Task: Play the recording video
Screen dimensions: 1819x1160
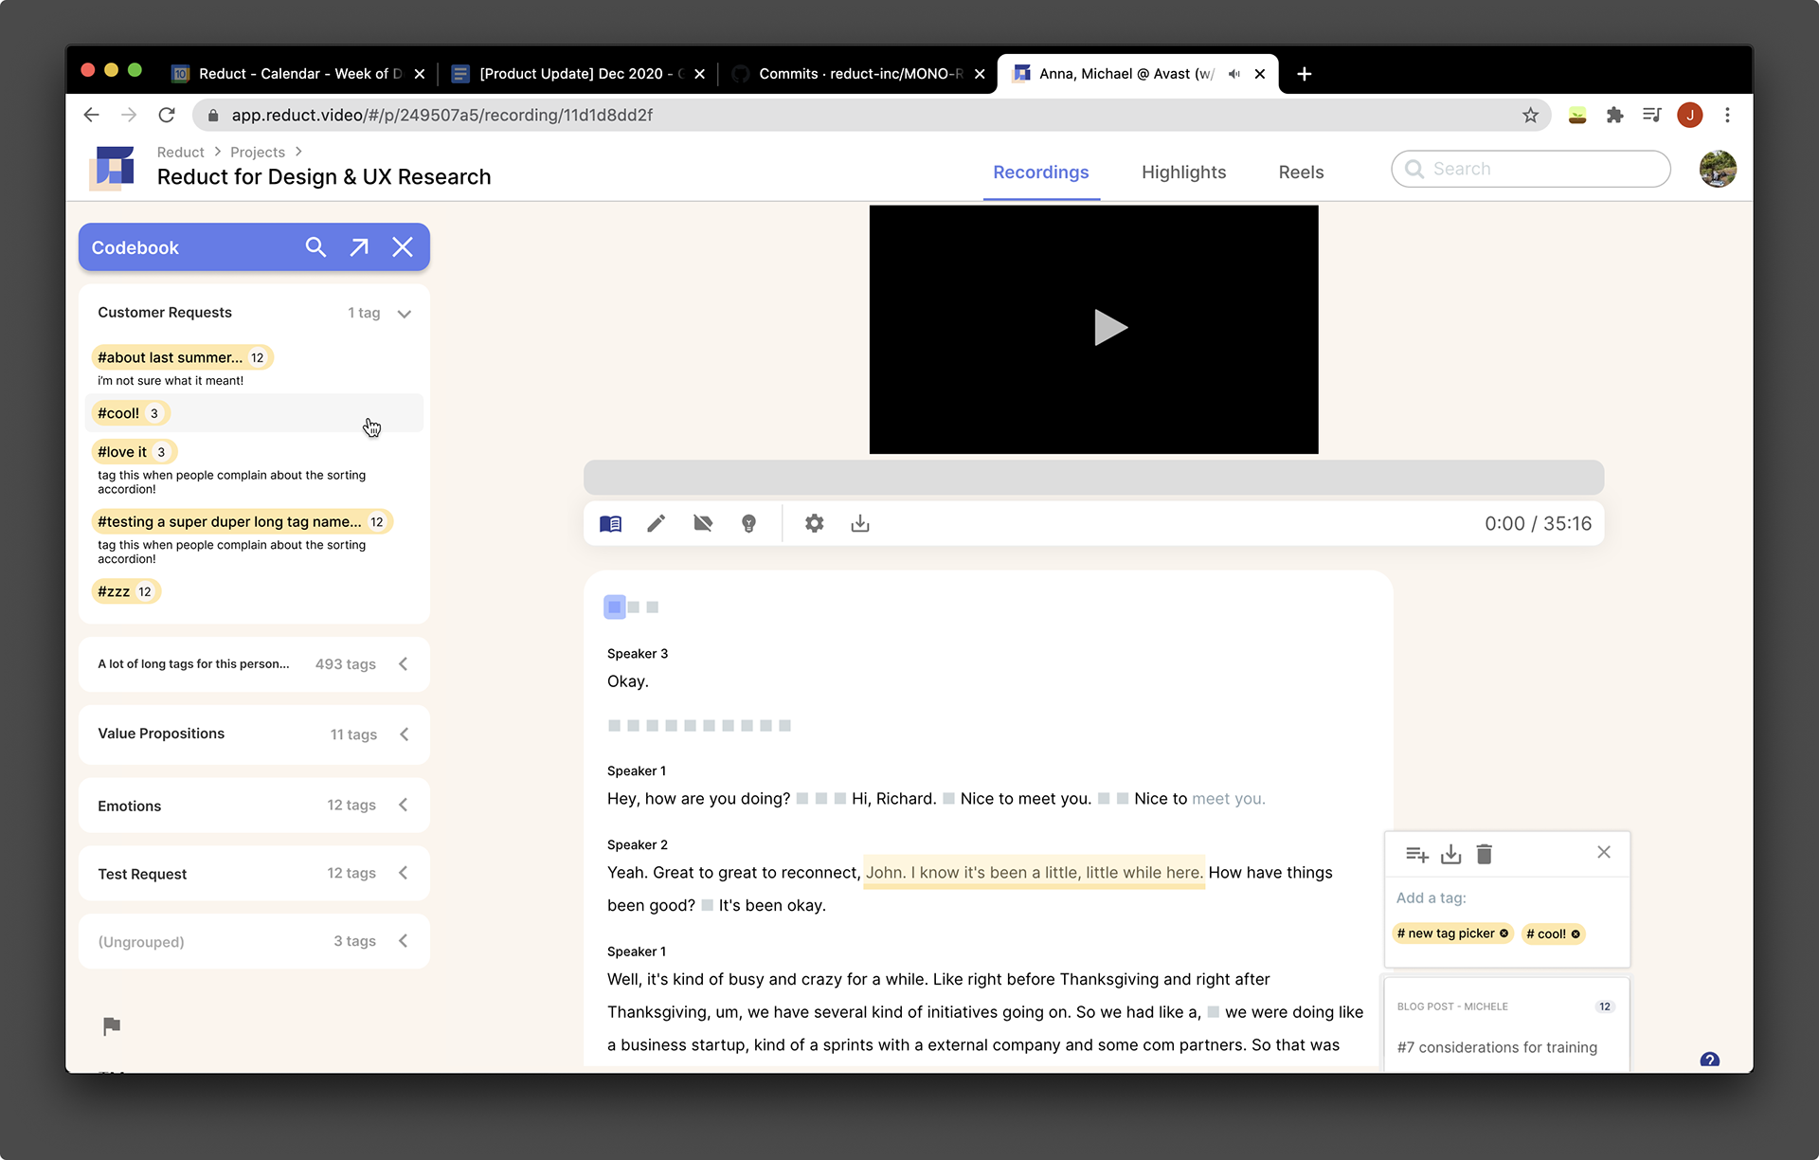Action: coord(1109,328)
